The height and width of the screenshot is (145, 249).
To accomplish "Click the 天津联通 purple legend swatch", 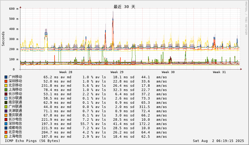I will [6, 111].
